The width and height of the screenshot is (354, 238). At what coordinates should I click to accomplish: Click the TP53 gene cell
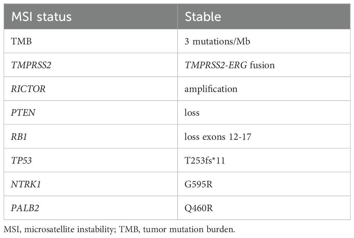point(22,161)
